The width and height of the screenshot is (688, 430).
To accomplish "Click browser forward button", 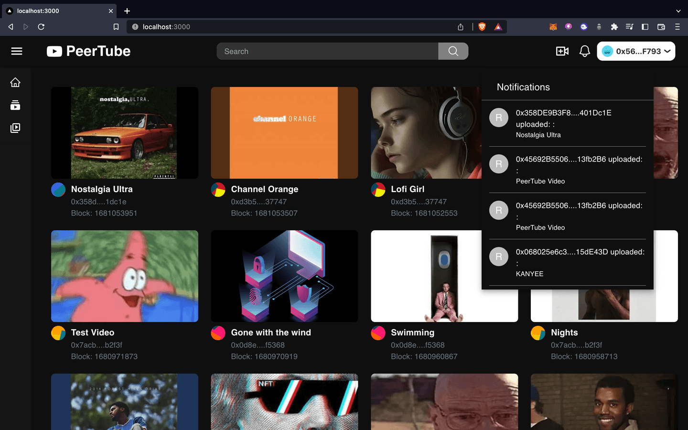I will tap(26, 27).
